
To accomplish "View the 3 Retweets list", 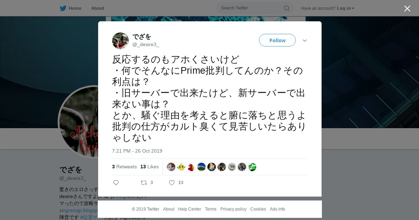I will tap(124, 167).
